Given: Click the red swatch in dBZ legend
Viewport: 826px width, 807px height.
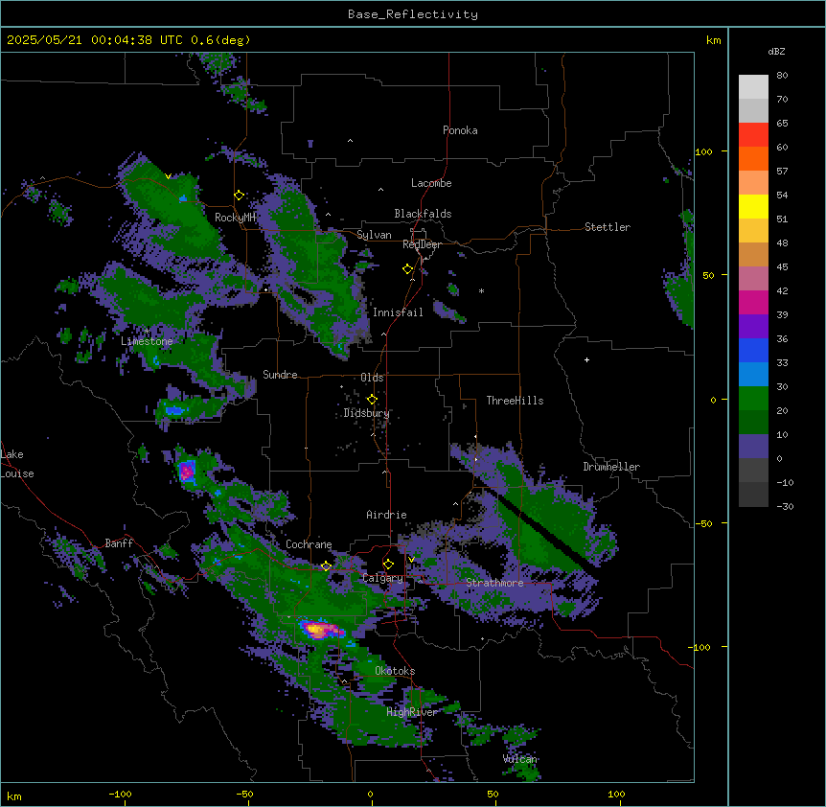Looking at the screenshot, I should click(753, 135).
